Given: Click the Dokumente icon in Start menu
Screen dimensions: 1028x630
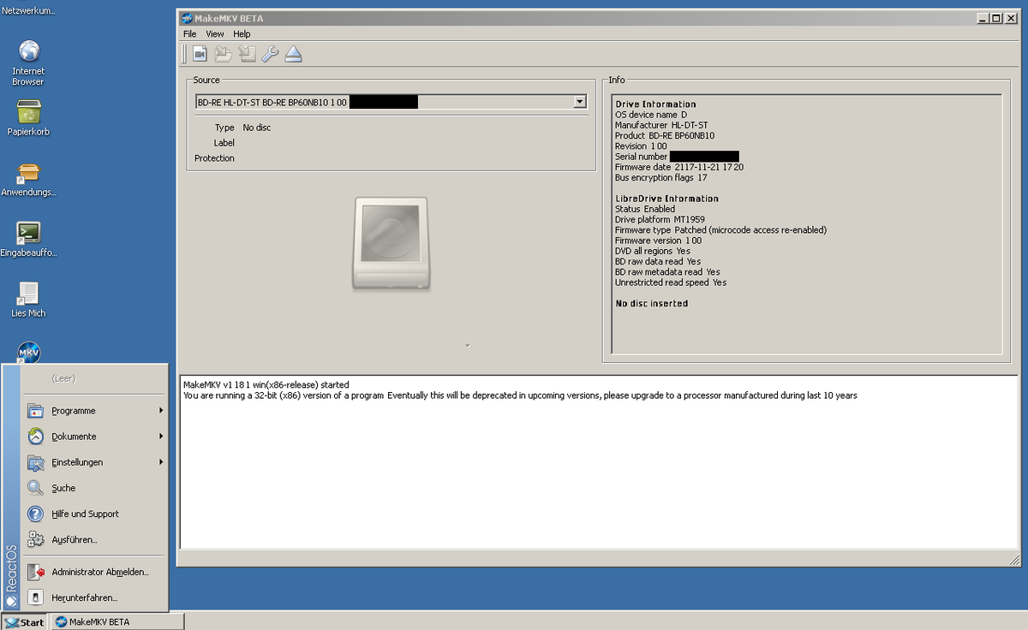Looking at the screenshot, I should coord(35,437).
